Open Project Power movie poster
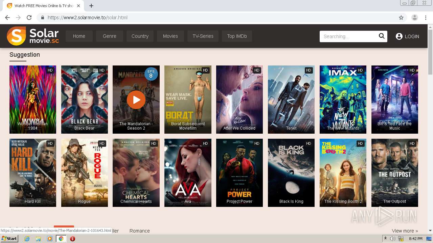Image resolution: width=433 pixels, height=243 pixels. [x=240, y=173]
